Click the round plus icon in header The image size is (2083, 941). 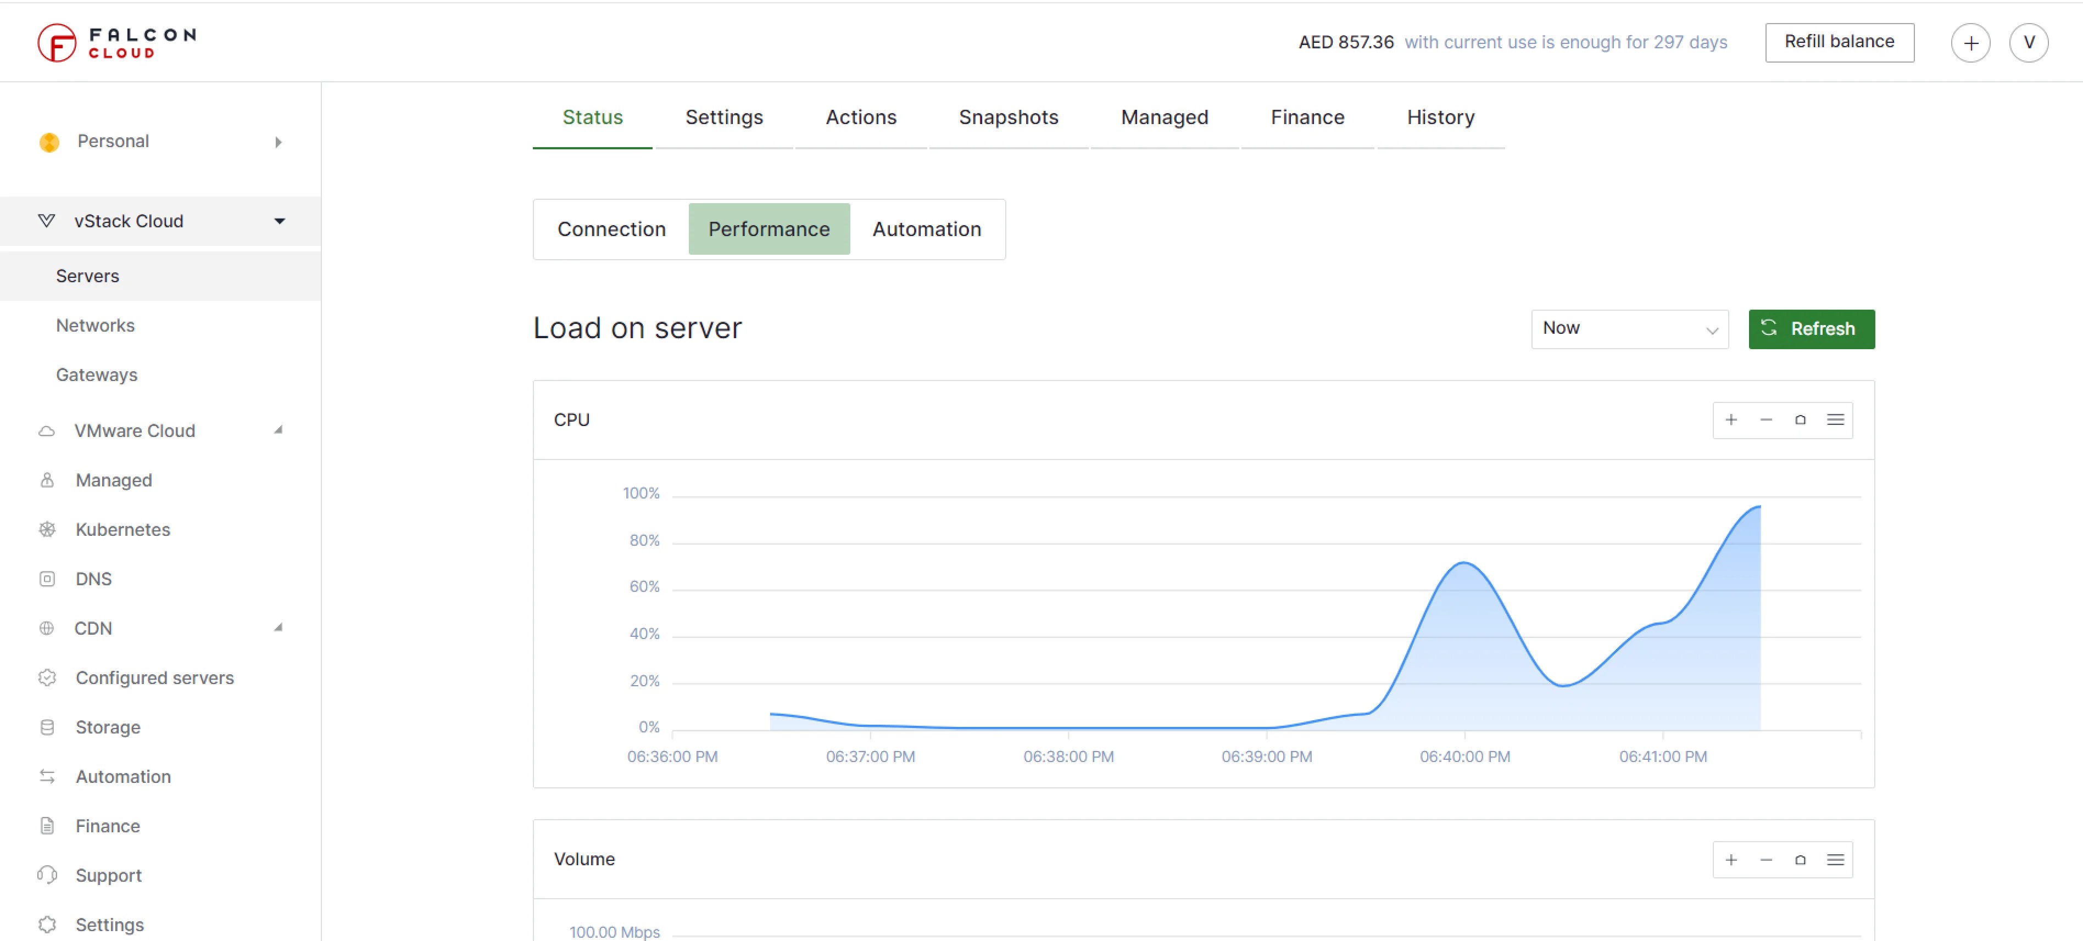pyautogui.click(x=1970, y=43)
